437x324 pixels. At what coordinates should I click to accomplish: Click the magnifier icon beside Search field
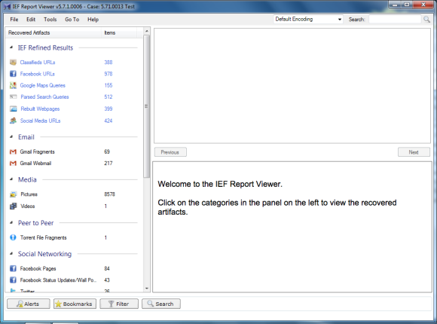click(x=426, y=20)
